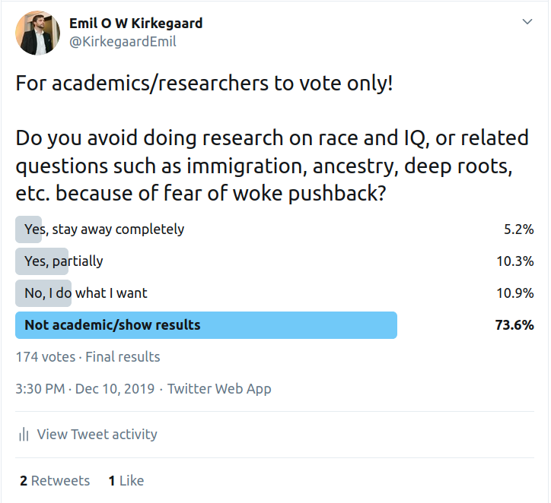Click the "Final results" label
The image size is (551, 503).
(123, 356)
